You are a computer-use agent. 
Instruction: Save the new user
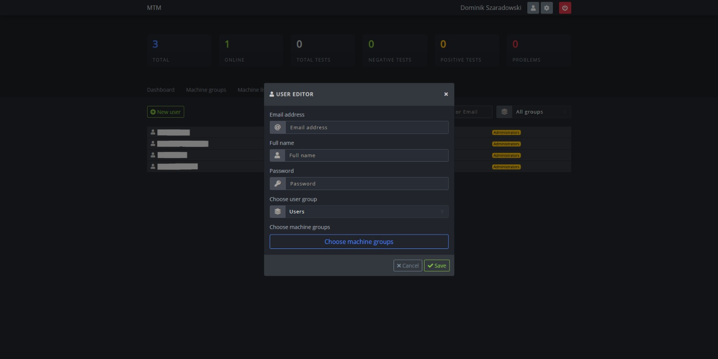pos(437,266)
